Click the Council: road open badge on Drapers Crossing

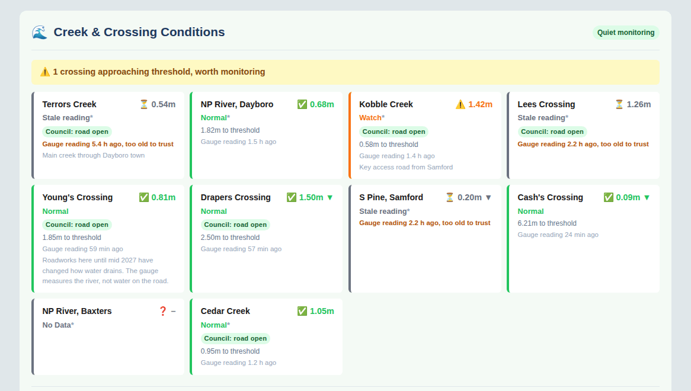tap(235, 225)
